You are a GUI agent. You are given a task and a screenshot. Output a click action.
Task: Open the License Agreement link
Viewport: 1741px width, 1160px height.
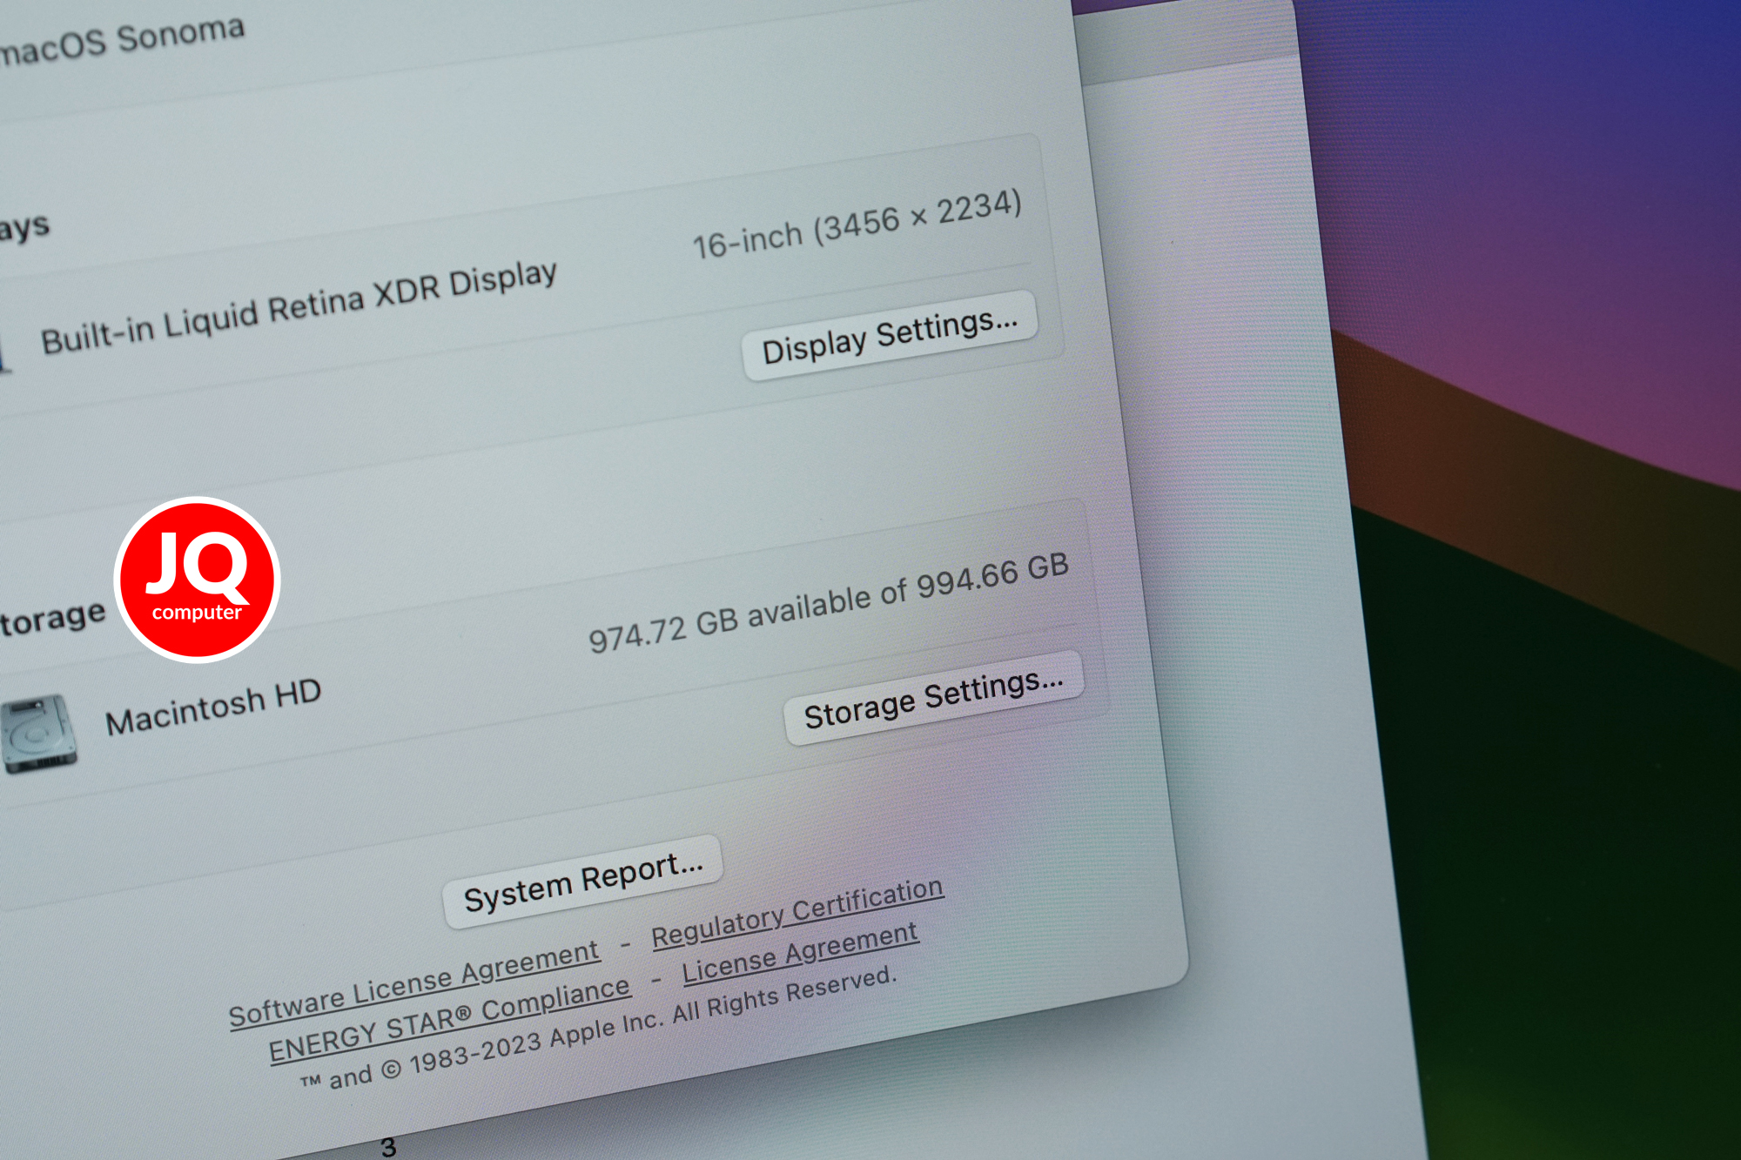(x=800, y=953)
